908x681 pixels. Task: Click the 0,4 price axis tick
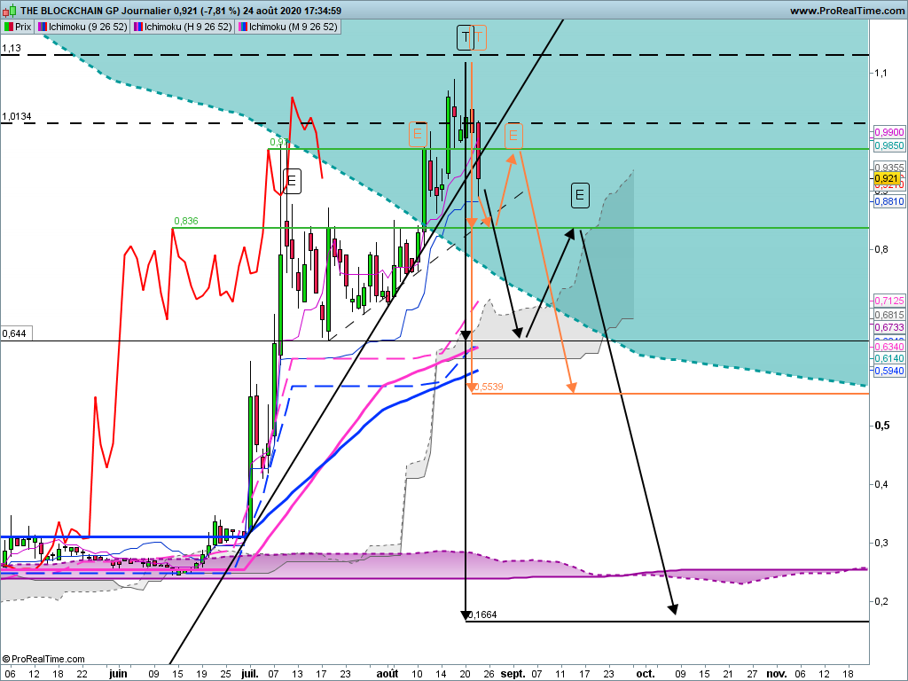pyautogui.click(x=881, y=484)
